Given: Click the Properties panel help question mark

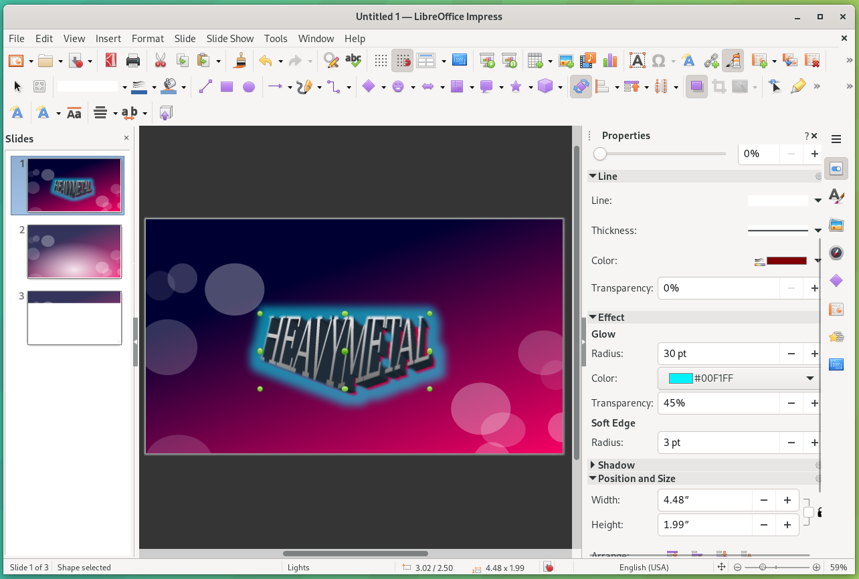Looking at the screenshot, I should coord(807,135).
